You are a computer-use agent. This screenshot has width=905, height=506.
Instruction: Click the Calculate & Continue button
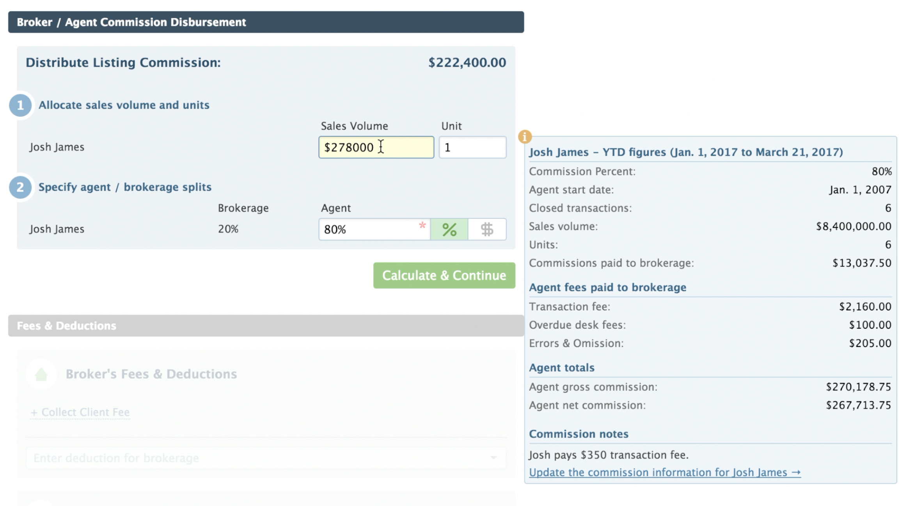(444, 275)
